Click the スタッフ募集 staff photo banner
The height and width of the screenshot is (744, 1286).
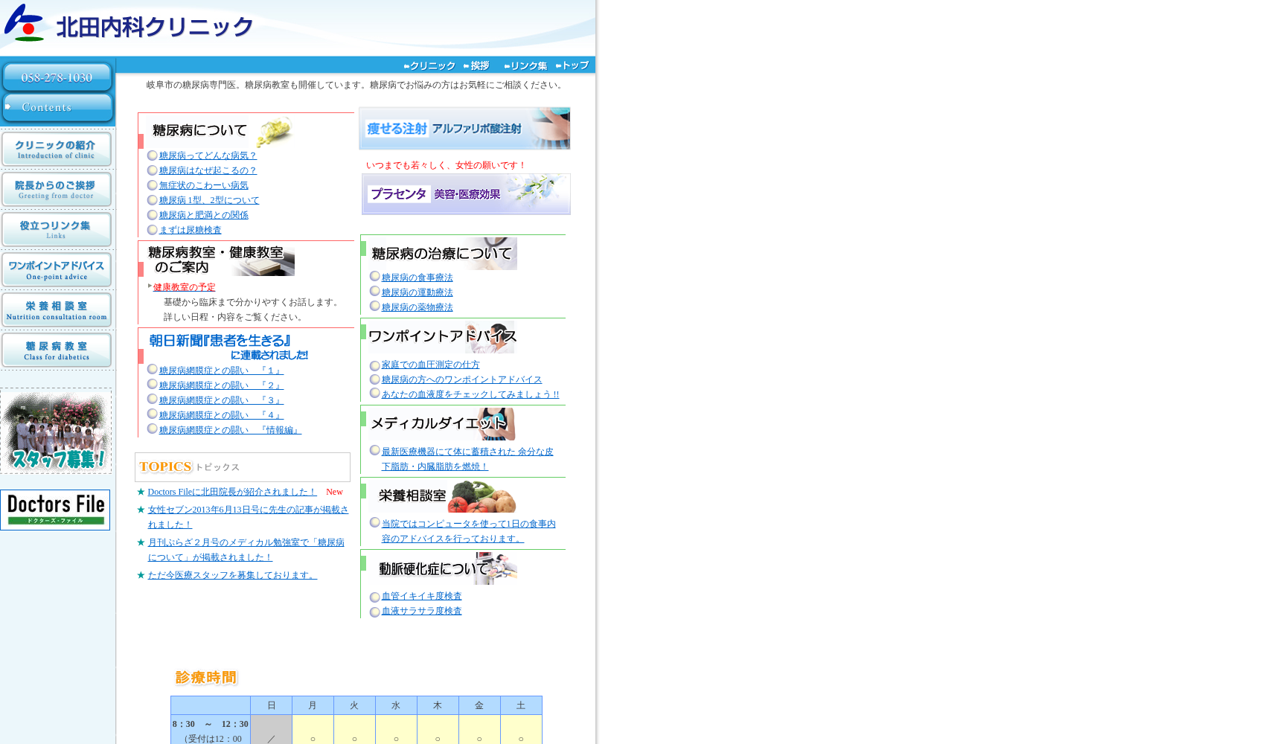pos(56,431)
